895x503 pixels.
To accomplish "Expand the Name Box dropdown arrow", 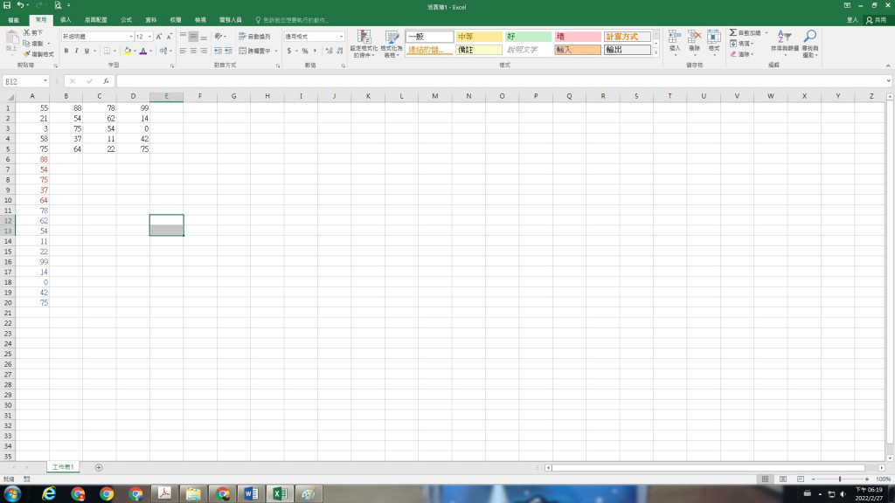I will pos(45,81).
